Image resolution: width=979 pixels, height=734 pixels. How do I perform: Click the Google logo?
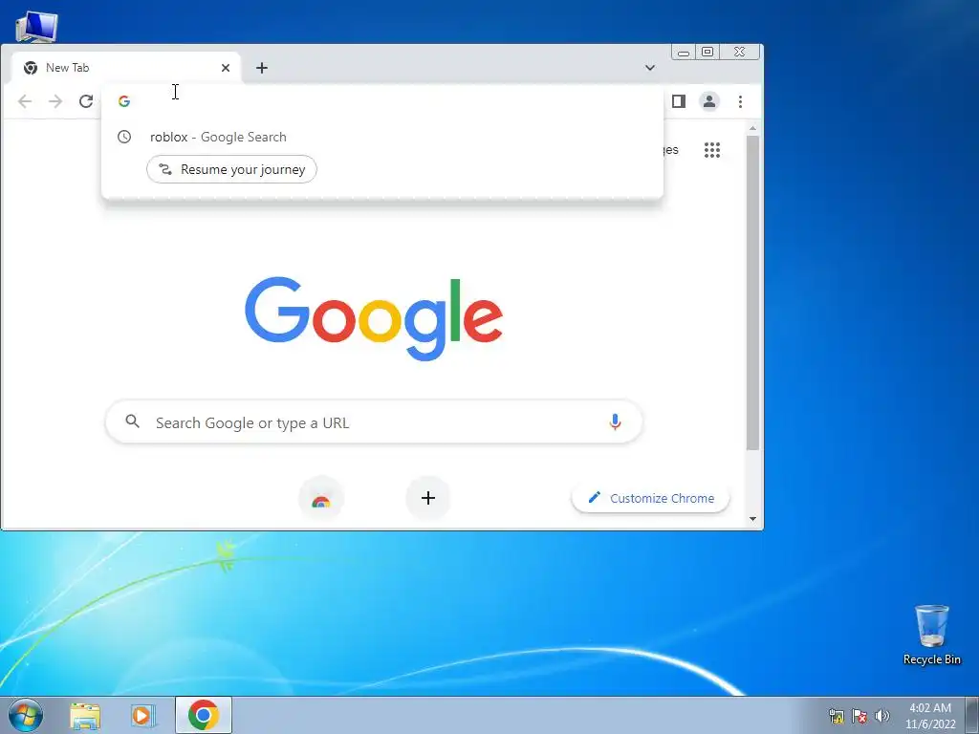[374, 318]
